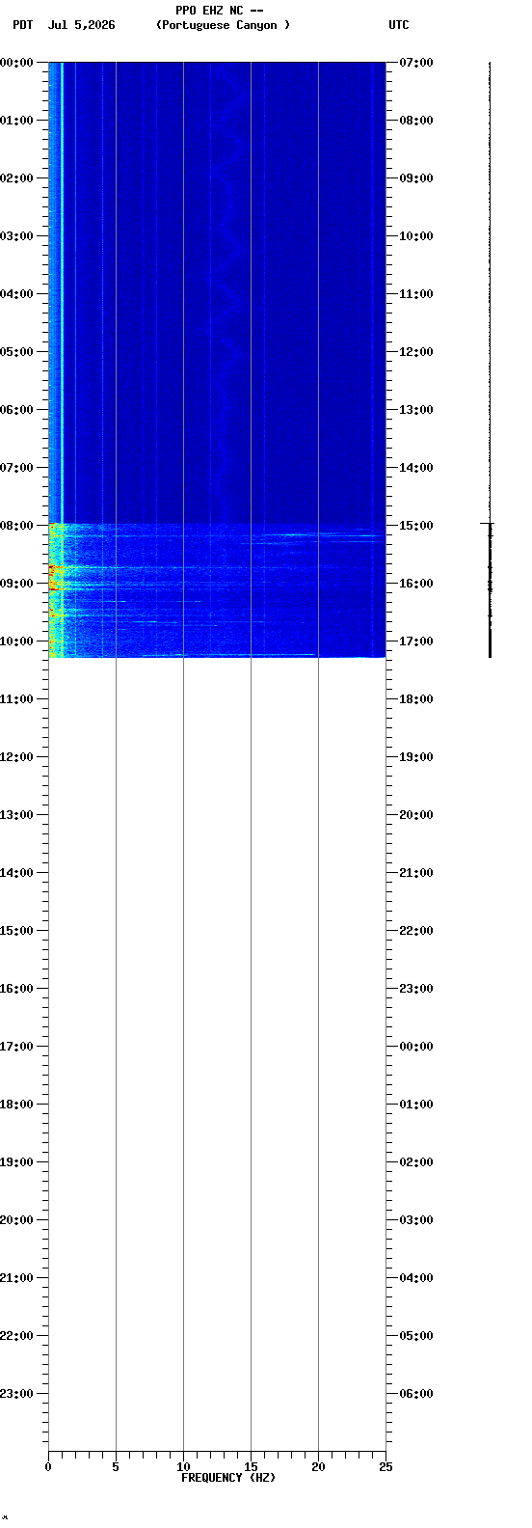Click the '10' frequency axis tick label
This screenshot has width=532, height=1528.
pyautogui.click(x=183, y=1467)
